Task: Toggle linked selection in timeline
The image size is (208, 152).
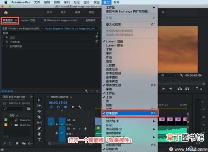Action: coord(66,107)
